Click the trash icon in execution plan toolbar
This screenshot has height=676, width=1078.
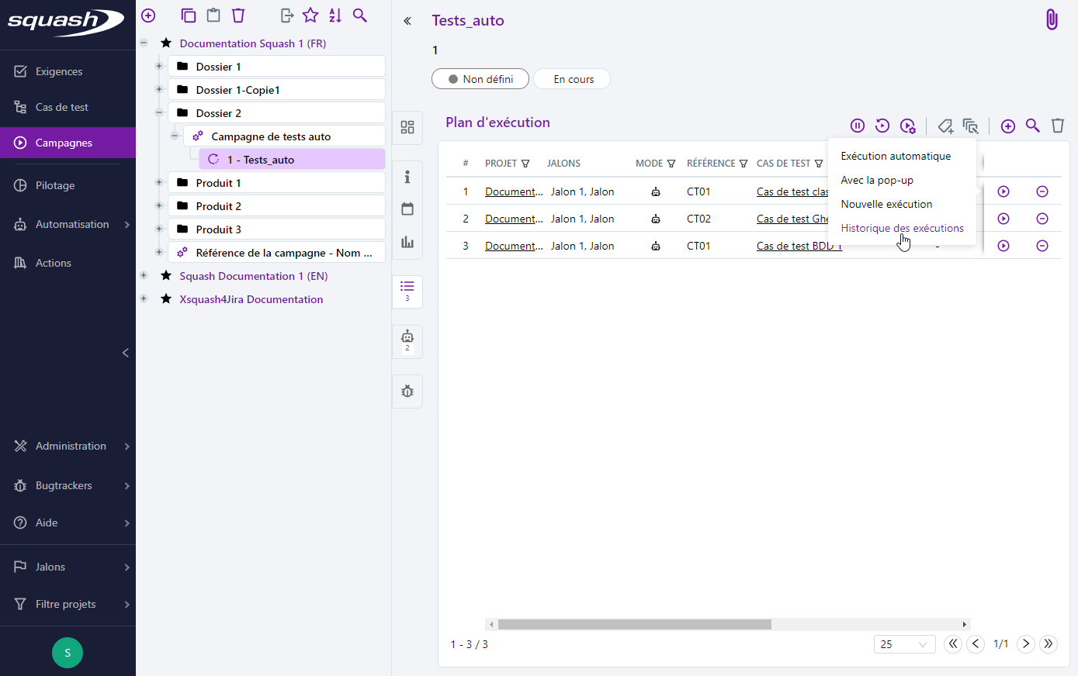point(1057,126)
